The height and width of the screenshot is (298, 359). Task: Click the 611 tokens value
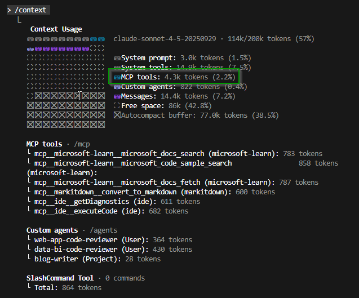pyautogui.click(x=180, y=202)
